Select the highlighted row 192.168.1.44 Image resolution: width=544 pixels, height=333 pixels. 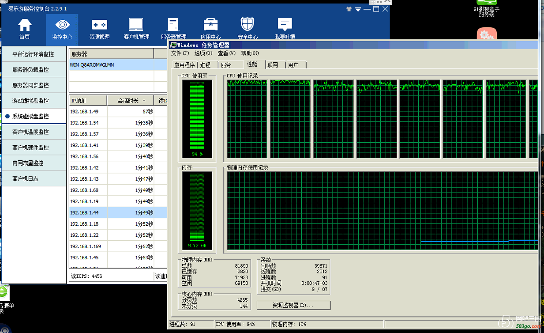point(118,213)
